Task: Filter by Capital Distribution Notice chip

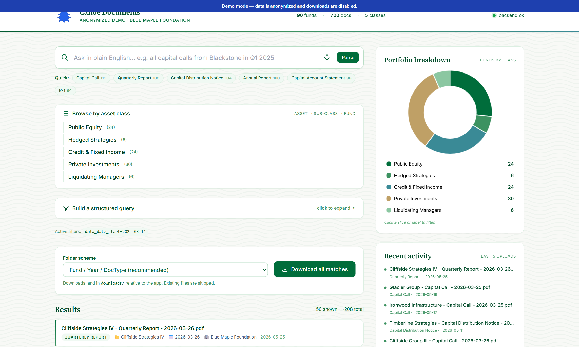Action: point(201,78)
